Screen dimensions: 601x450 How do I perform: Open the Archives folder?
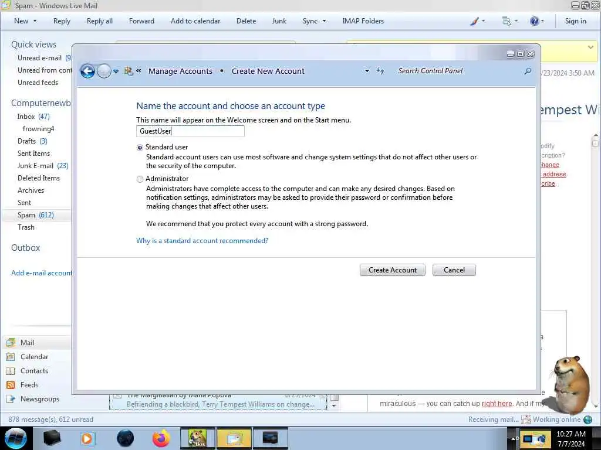click(x=31, y=190)
